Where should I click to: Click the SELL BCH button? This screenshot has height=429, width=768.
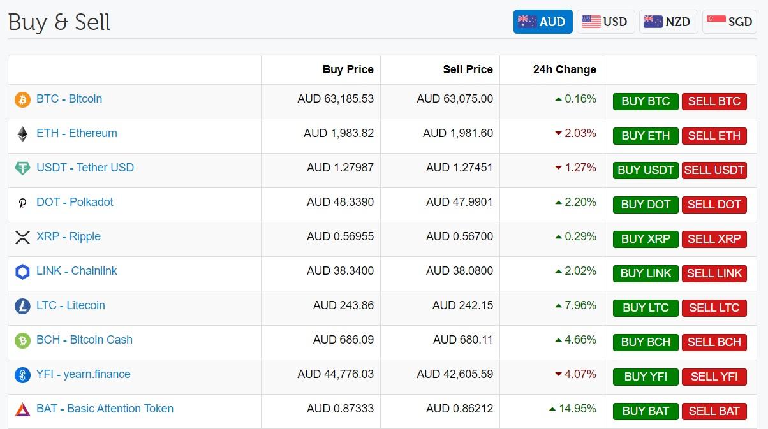714,342
